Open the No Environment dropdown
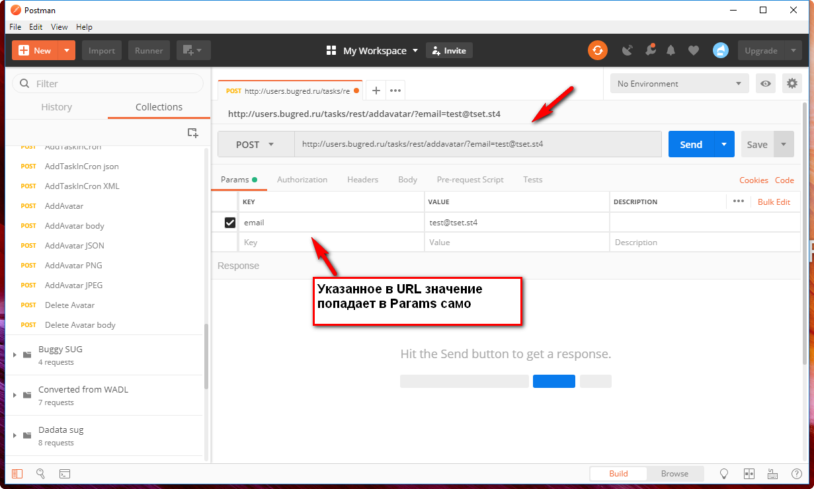The width and height of the screenshot is (814, 489). click(679, 83)
